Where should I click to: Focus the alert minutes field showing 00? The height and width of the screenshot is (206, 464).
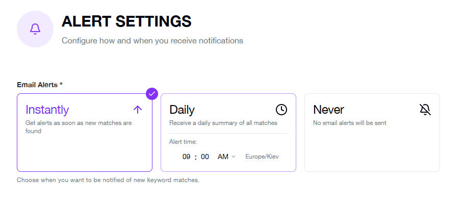pos(205,157)
